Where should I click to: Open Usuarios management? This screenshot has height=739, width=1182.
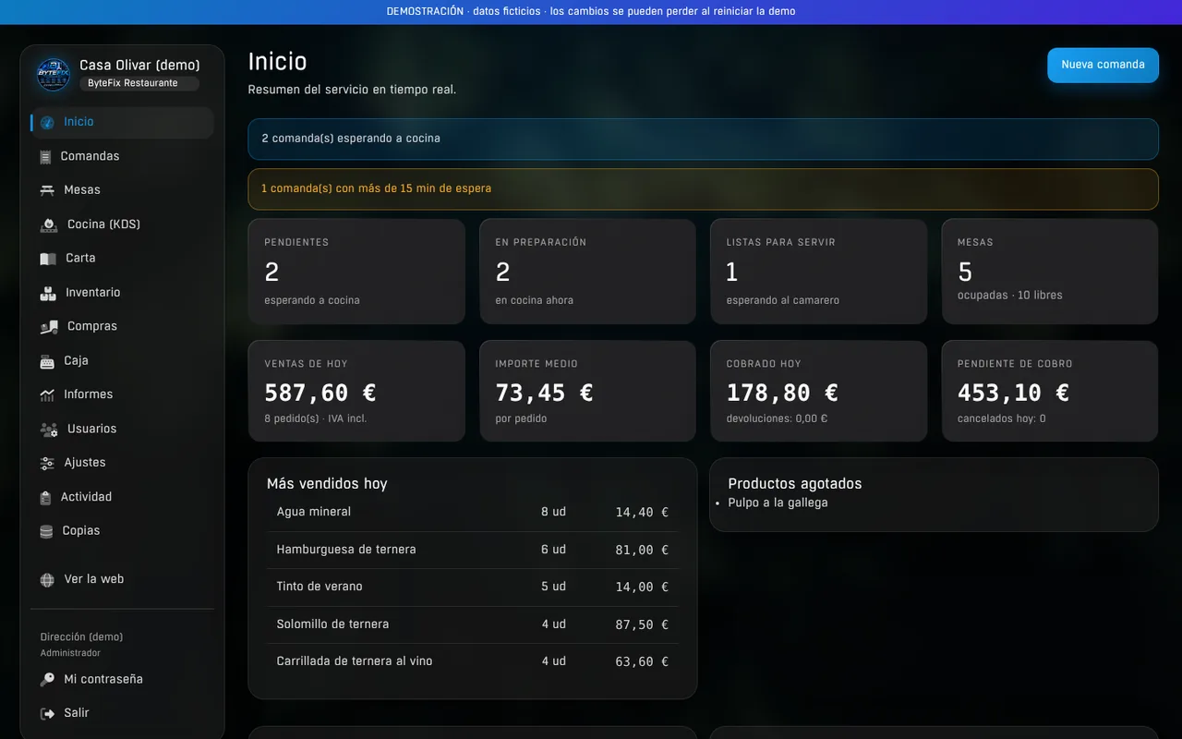122,430
